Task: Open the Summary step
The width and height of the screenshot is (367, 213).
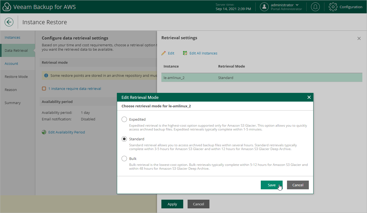Action: (18, 103)
